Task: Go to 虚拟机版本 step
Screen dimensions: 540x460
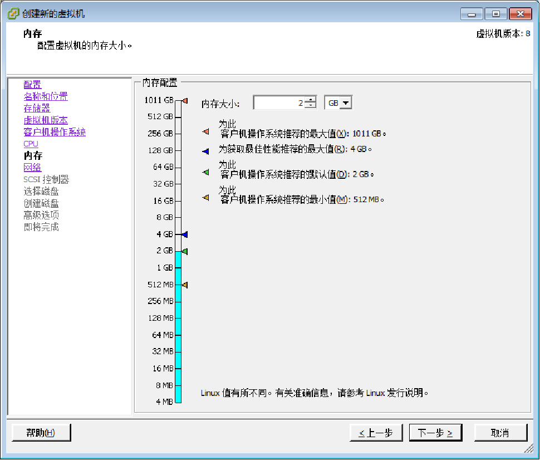Action: [x=46, y=120]
